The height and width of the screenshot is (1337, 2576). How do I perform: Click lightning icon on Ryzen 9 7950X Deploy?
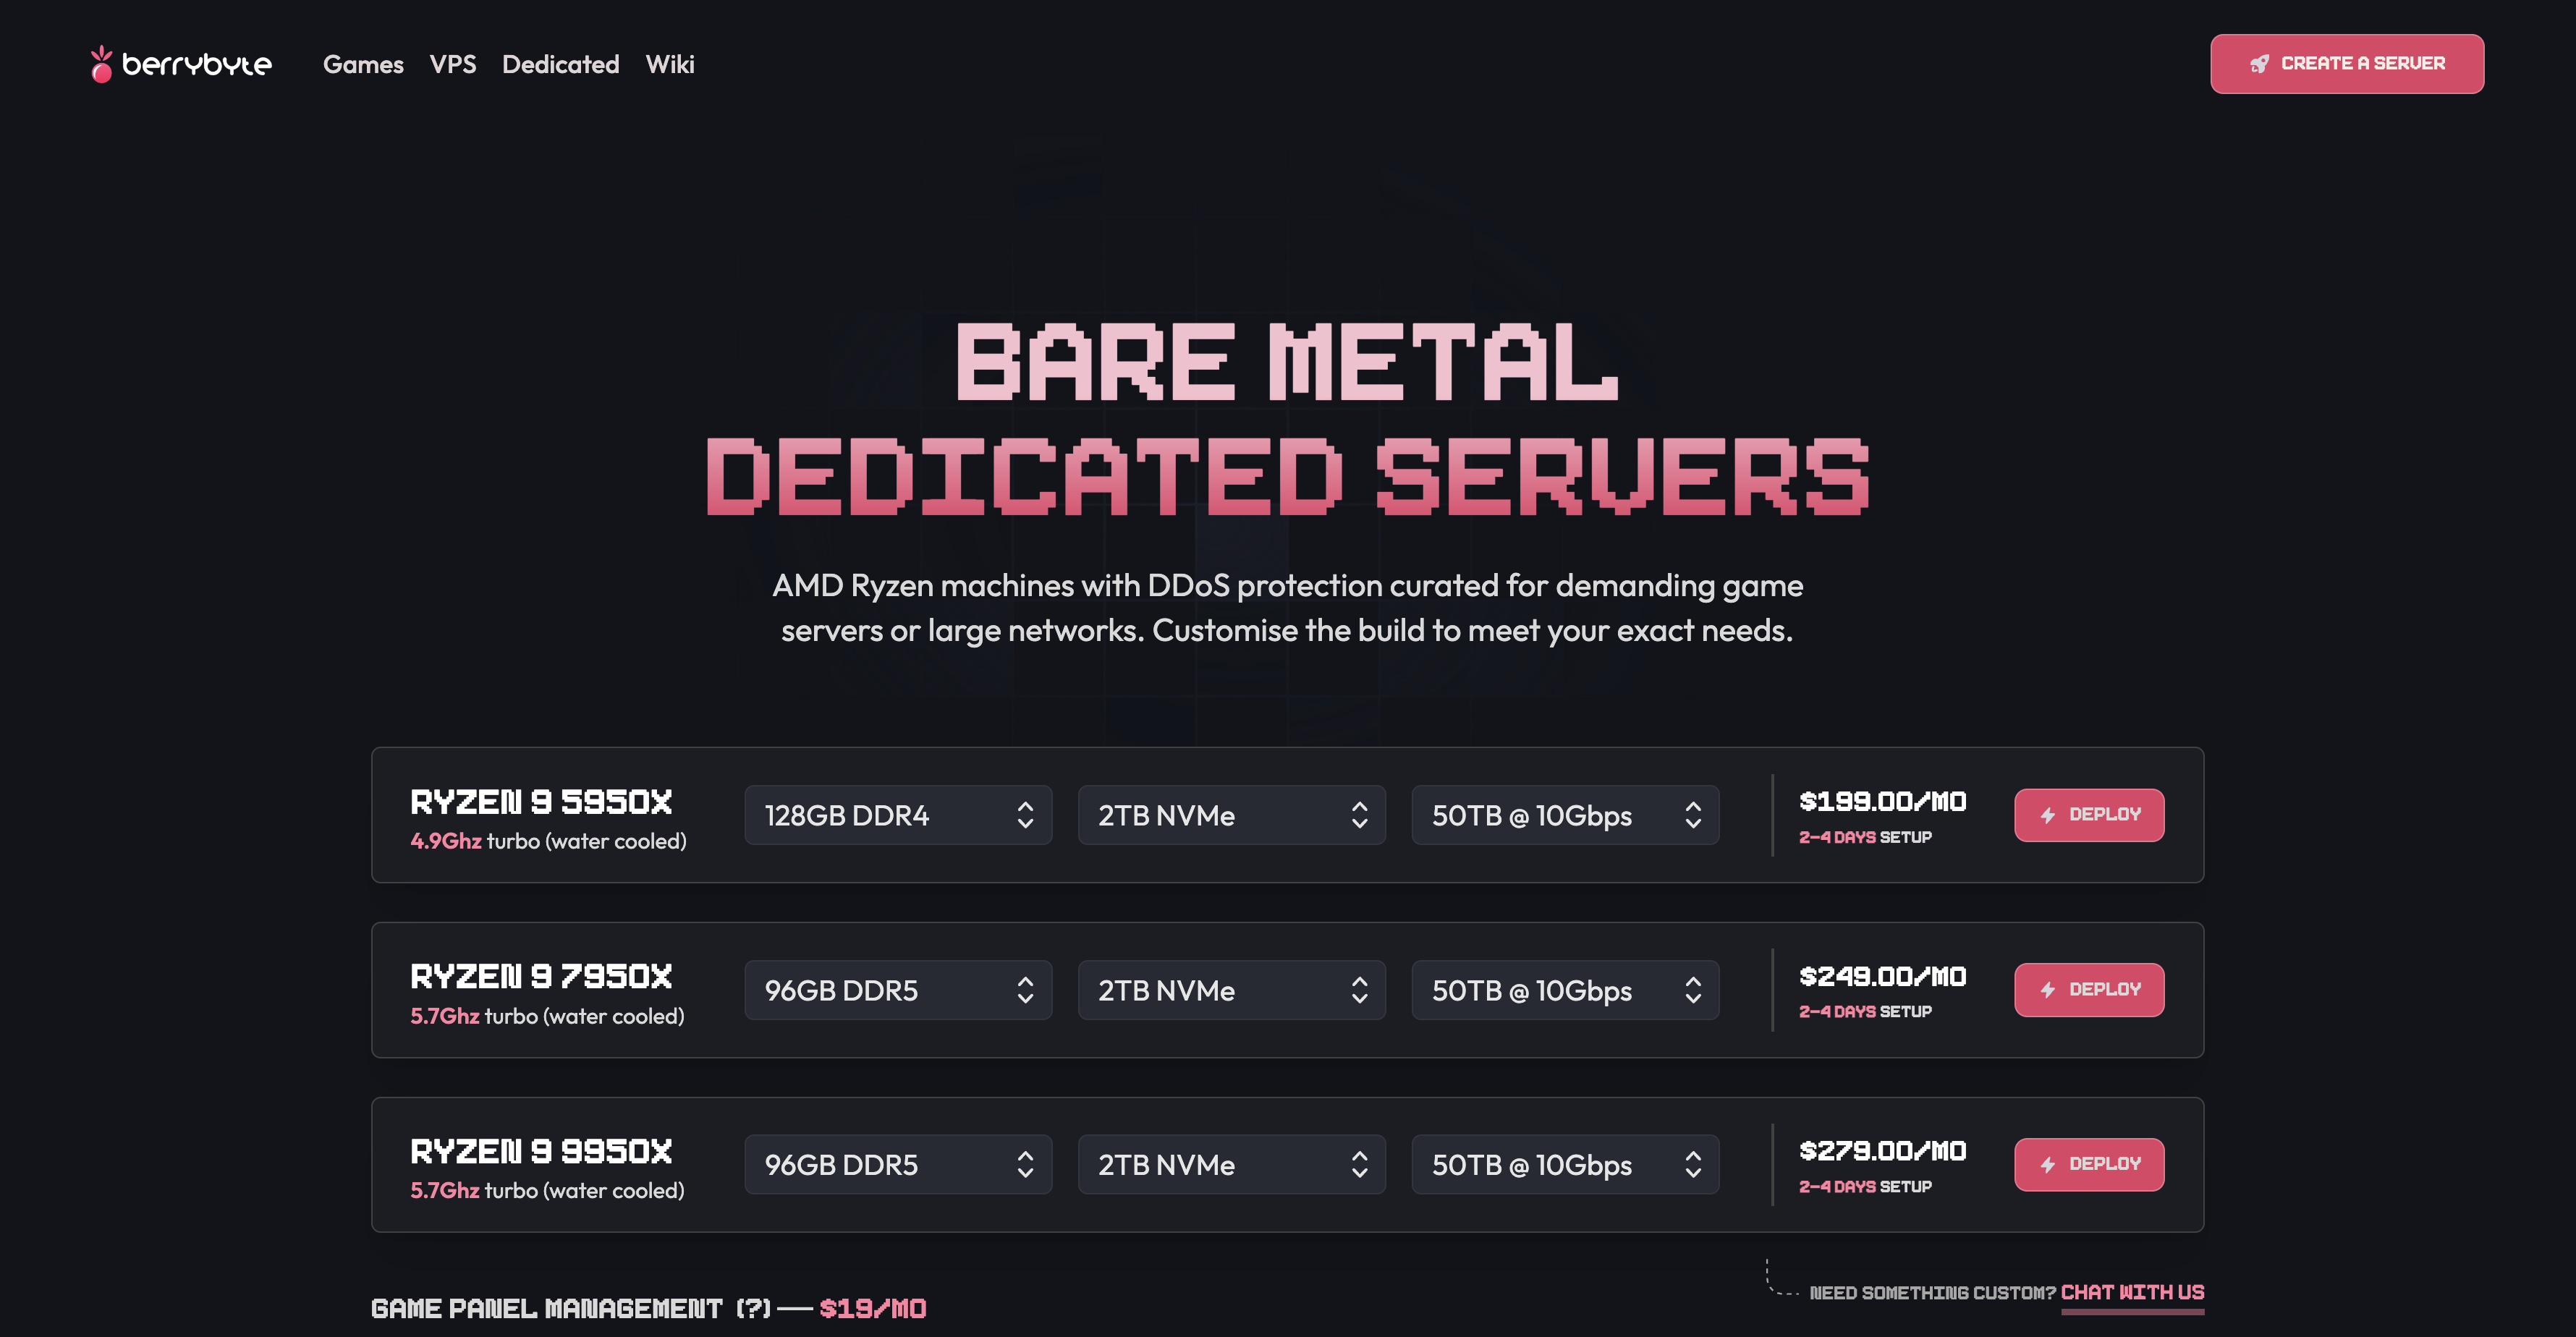[2047, 990]
